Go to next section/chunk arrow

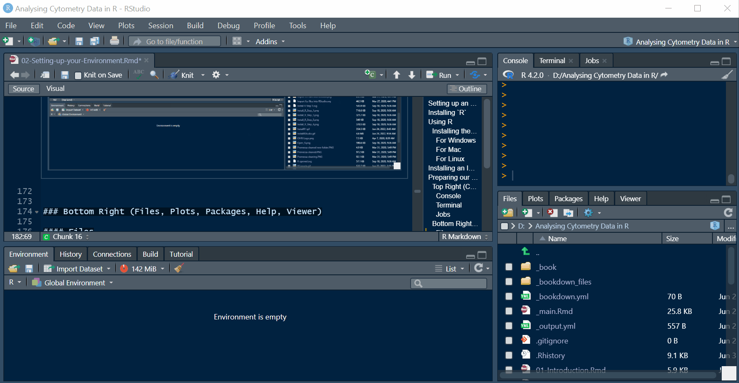point(412,75)
